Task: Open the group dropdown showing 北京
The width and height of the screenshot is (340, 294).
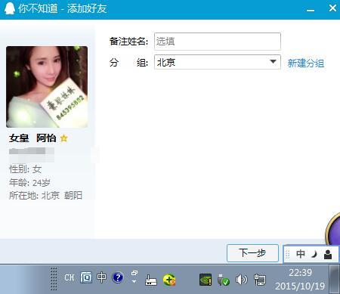Action: pos(218,62)
